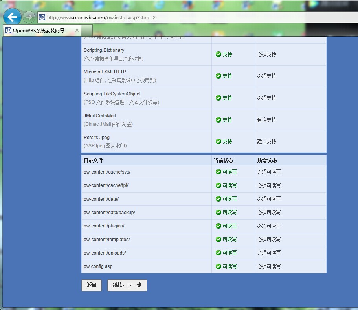
Task: Click the writable indicator for ow-content/data/backup/
Action: pyautogui.click(x=218, y=212)
